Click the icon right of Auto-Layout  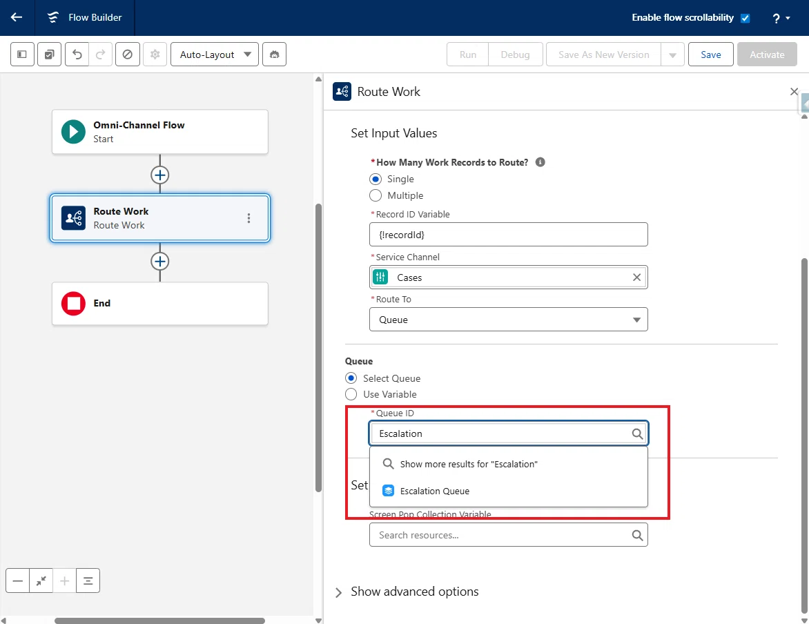(275, 55)
